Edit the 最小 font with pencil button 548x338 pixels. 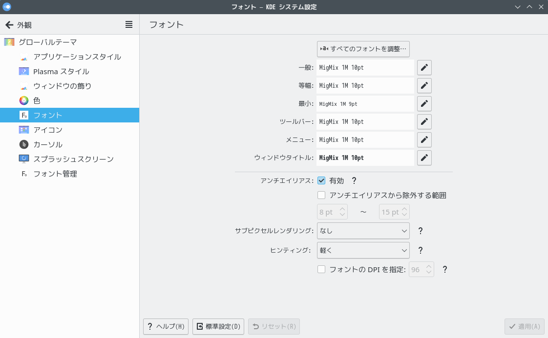click(x=424, y=104)
